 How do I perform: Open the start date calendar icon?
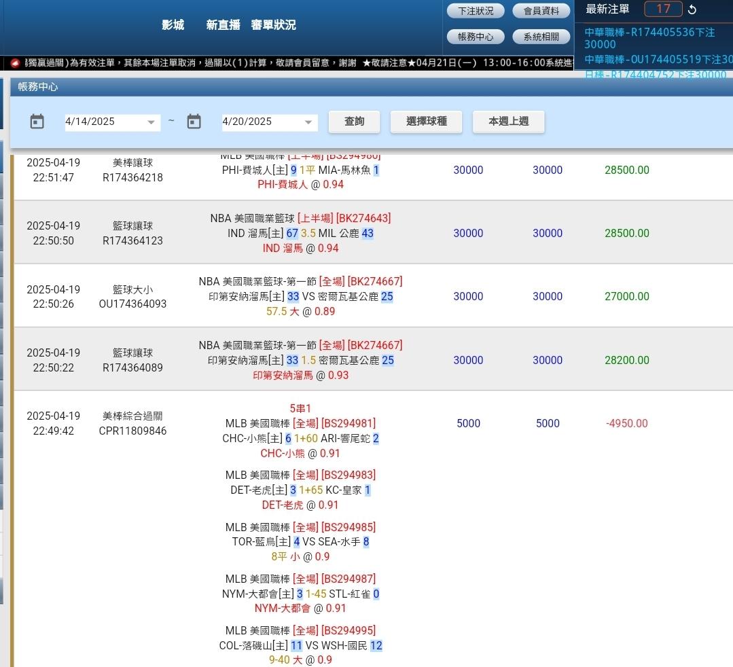coord(37,122)
